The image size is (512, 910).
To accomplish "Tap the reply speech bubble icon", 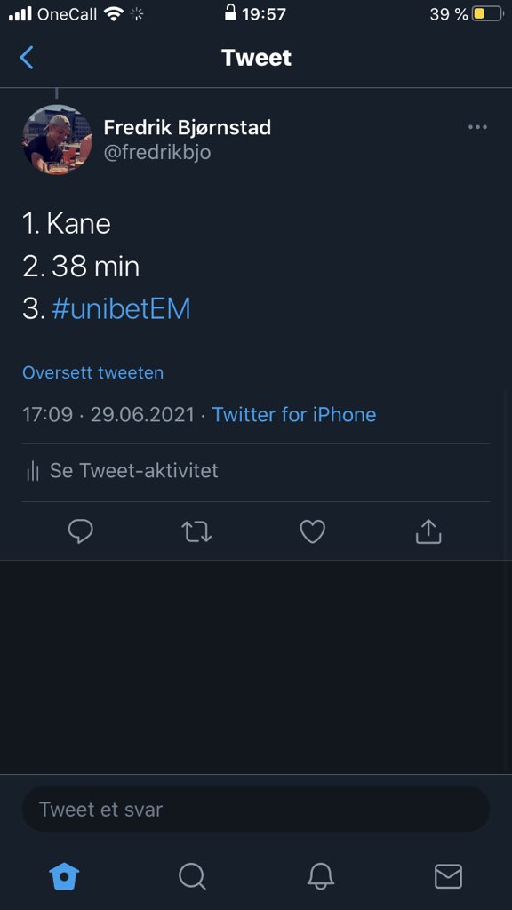I will pyautogui.click(x=81, y=531).
